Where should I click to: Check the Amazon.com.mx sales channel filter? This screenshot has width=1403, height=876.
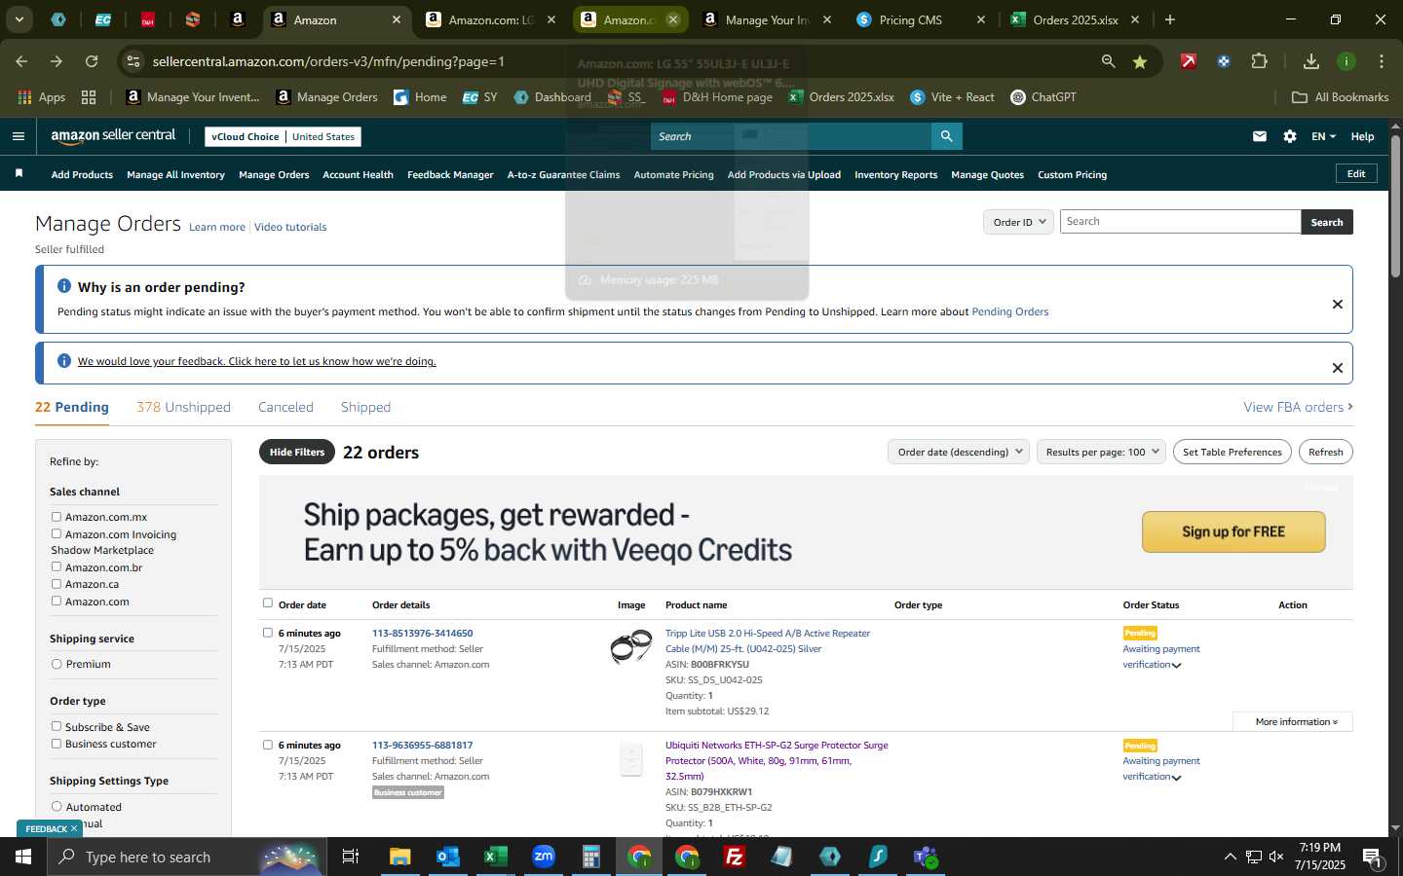(x=57, y=517)
